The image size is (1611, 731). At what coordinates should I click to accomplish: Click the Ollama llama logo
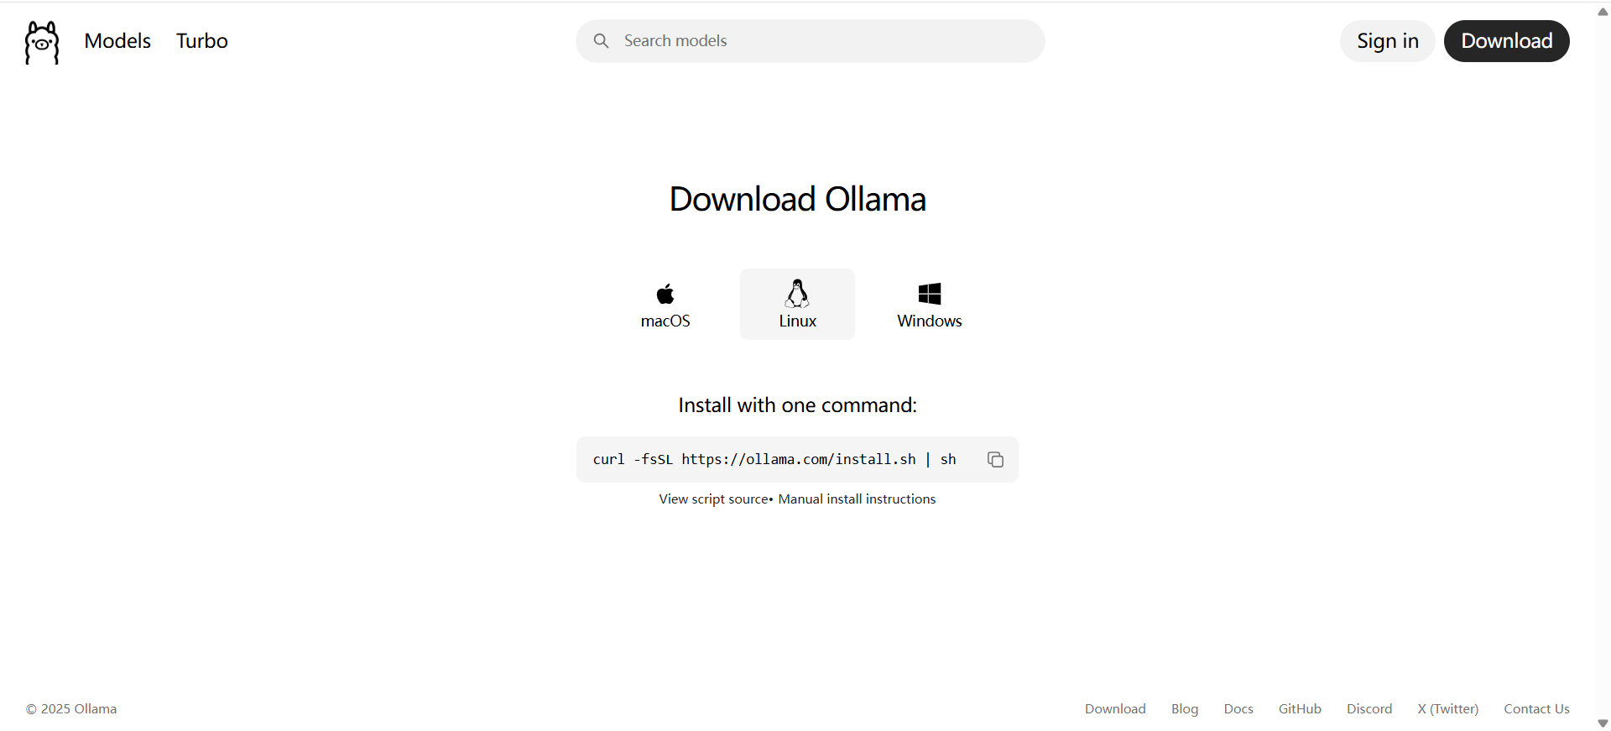42,42
